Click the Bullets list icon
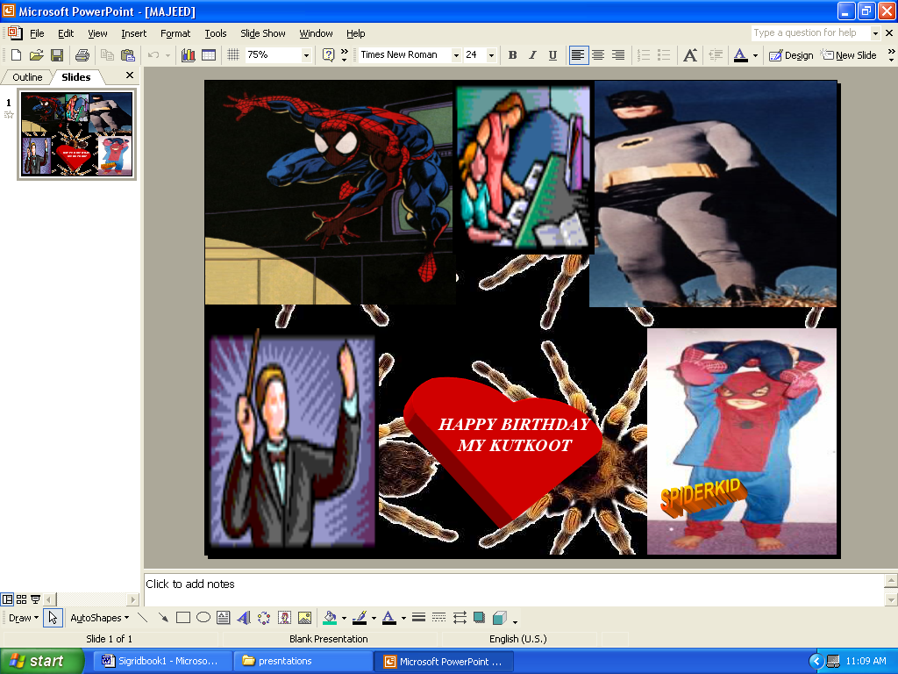 click(x=664, y=55)
